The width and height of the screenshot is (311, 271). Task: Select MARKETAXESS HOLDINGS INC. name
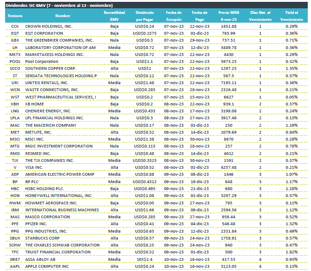(55, 55)
